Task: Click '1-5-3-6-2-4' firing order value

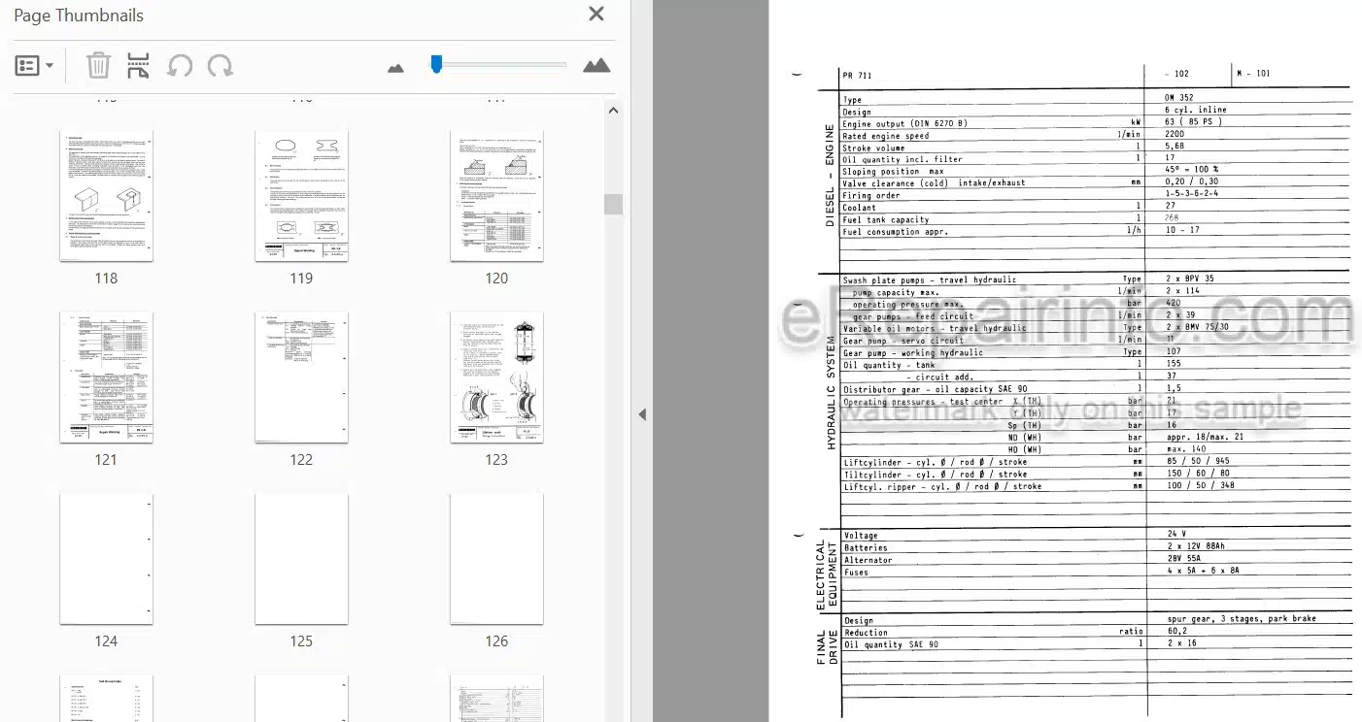Action: tap(1191, 194)
